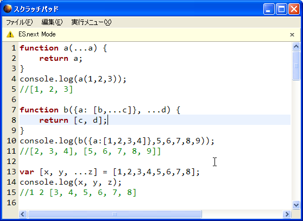The image size is (303, 221).
Task: Click line 10 console.log(b(...)) statement
Action: point(117,141)
